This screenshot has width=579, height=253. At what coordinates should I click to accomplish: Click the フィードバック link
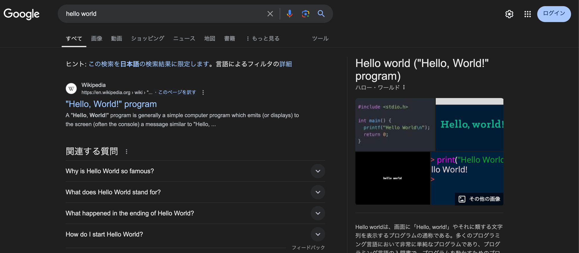point(308,247)
